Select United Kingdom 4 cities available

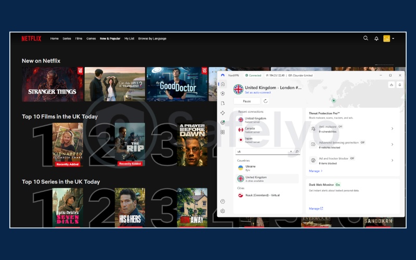[267, 179]
